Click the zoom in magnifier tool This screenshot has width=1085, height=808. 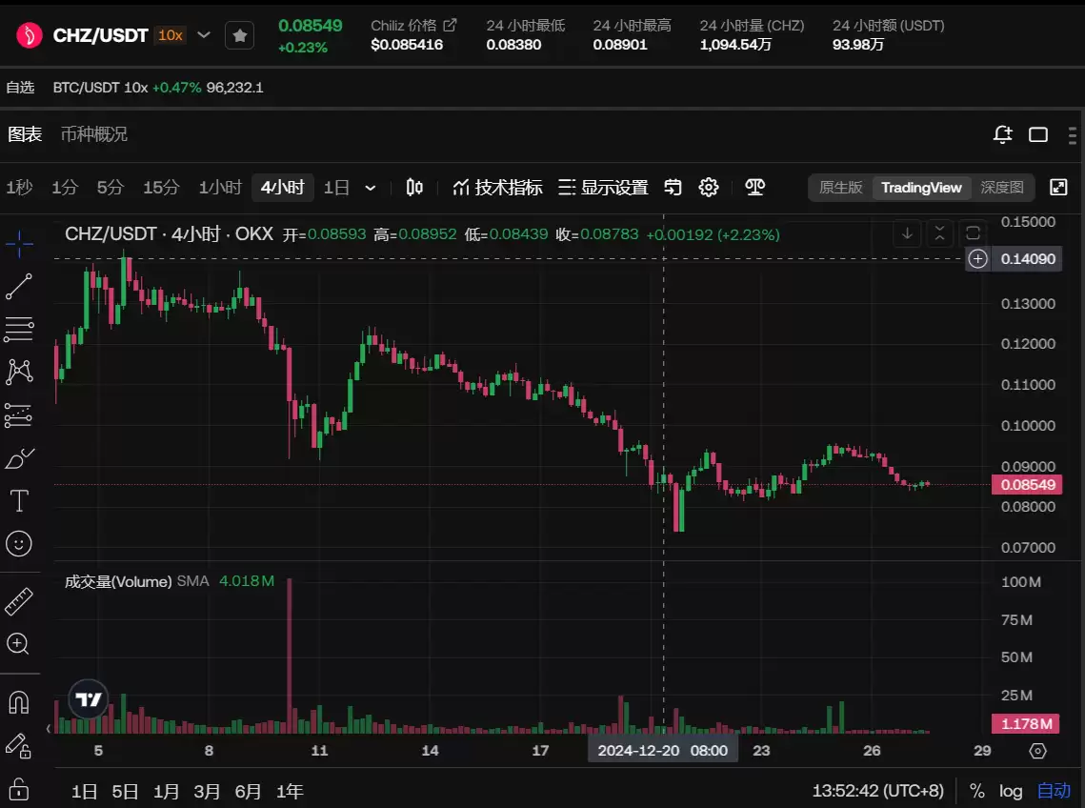pos(19,644)
